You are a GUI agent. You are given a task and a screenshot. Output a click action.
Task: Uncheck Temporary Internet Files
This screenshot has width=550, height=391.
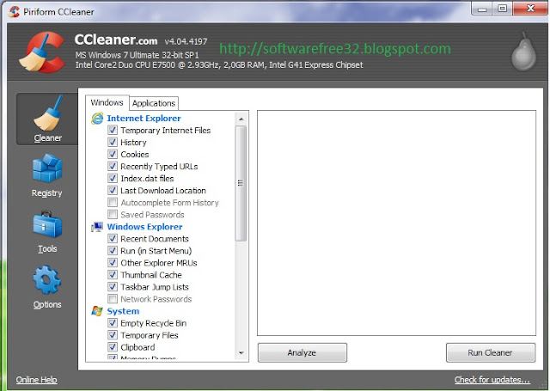113,130
